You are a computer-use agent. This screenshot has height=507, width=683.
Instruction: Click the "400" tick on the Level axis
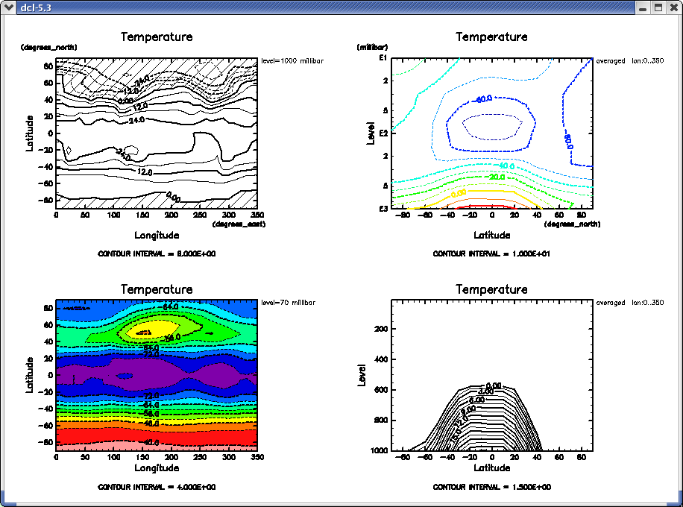coord(381,359)
